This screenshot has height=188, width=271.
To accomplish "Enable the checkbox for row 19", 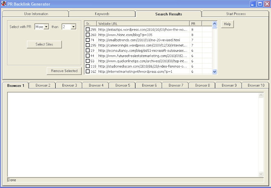I will click(x=88, y=50).
